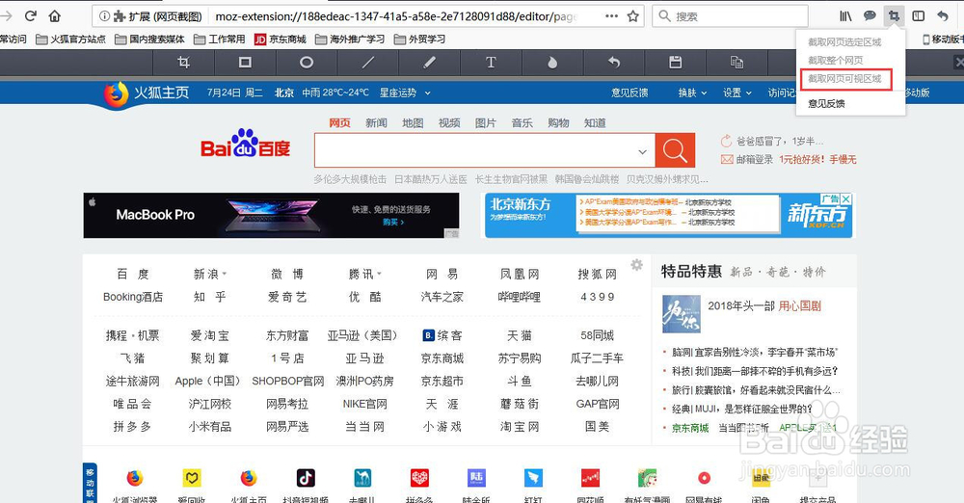The height and width of the screenshot is (503, 964).
Task: Select the rectangle drawing tool
Action: coord(245,62)
